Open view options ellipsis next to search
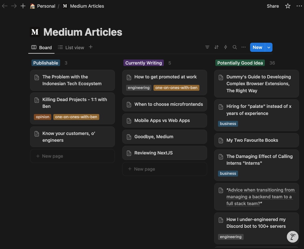 pos(244,47)
